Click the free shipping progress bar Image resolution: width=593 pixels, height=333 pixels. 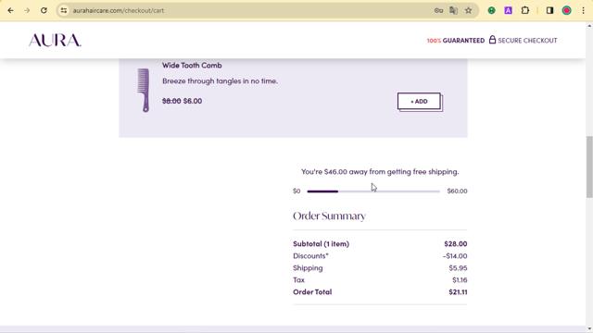tap(373, 191)
